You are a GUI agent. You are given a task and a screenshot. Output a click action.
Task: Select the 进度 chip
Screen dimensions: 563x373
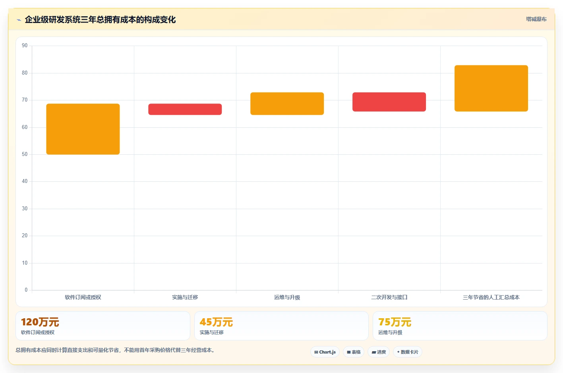(x=379, y=352)
